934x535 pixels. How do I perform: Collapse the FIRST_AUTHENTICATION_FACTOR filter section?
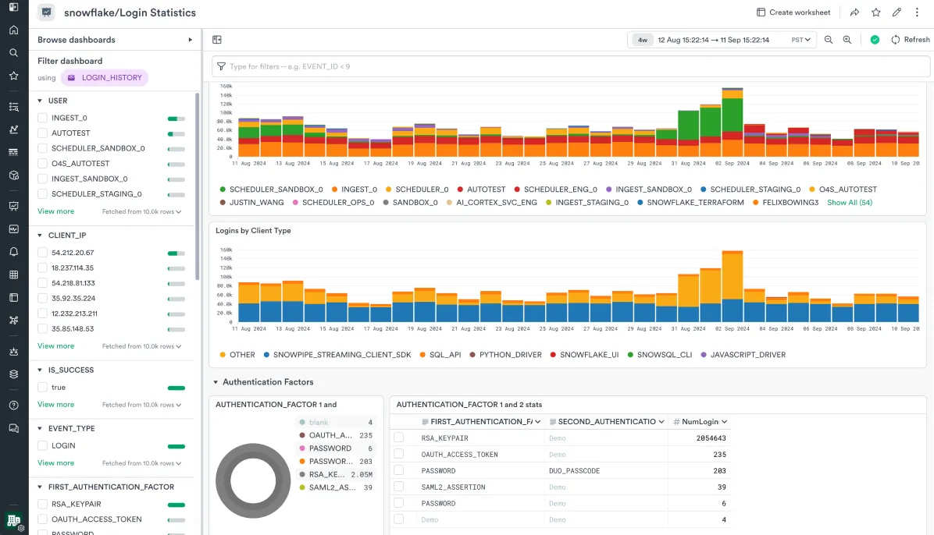pyautogui.click(x=40, y=487)
